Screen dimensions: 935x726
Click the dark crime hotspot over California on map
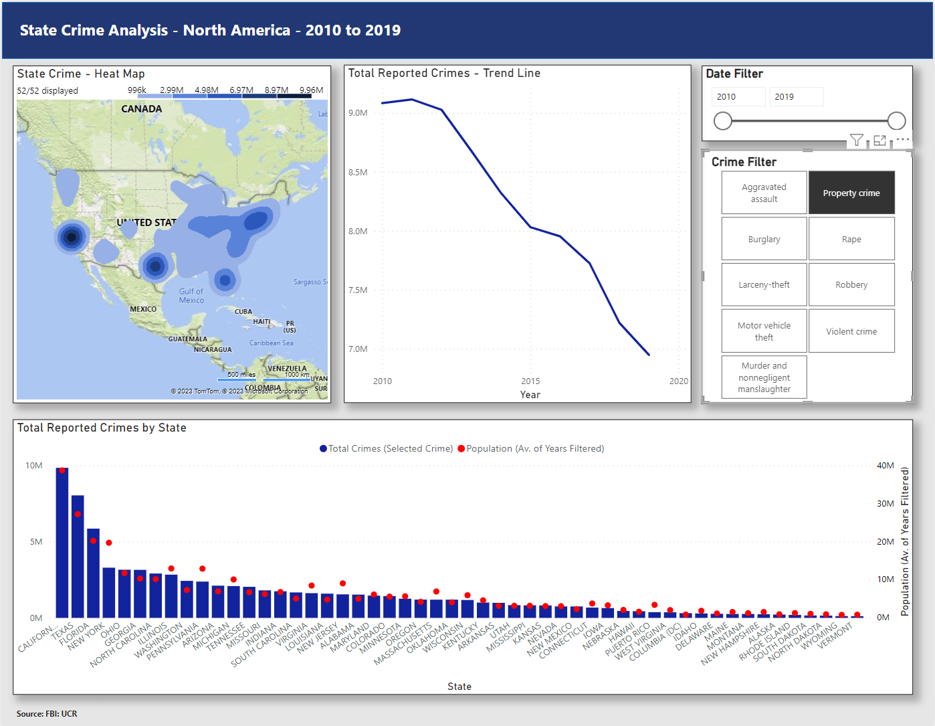[x=71, y=237]
